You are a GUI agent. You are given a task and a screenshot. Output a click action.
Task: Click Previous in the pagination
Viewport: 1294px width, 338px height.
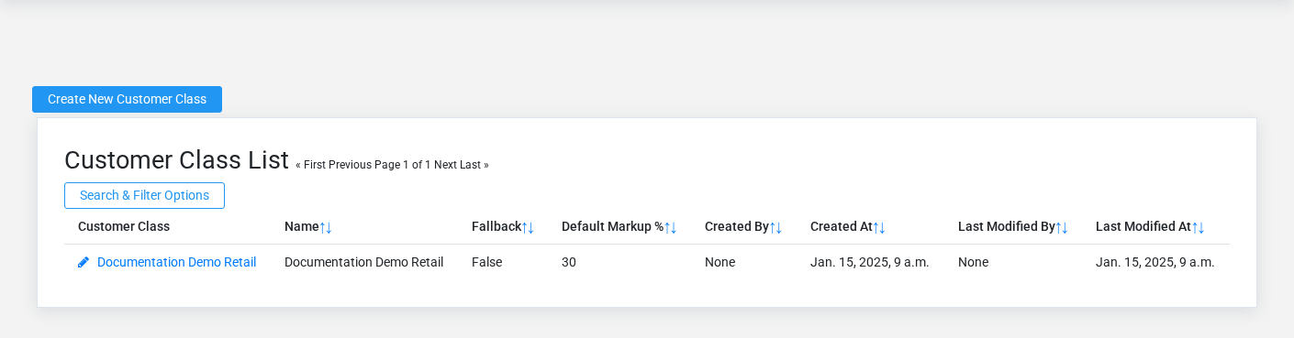(x=350, y=165)
